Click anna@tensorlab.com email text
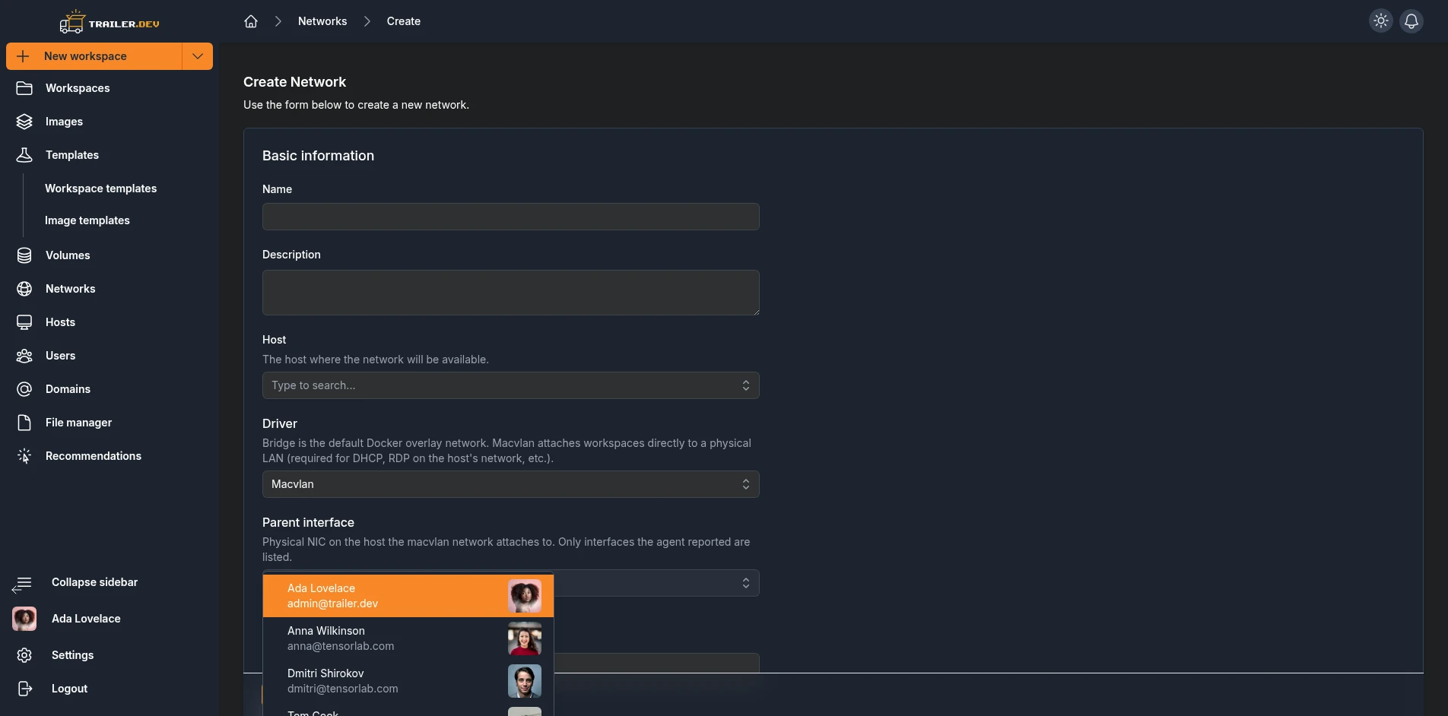This screenshot has height=716, width=1448. (341, 646)
